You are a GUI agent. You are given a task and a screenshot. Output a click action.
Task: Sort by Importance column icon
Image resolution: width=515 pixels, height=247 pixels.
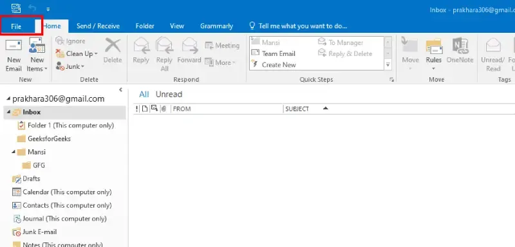click(x=137, y=109)
